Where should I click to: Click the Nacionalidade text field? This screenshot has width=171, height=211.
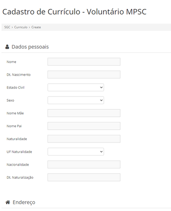click(x=84, y=165)
